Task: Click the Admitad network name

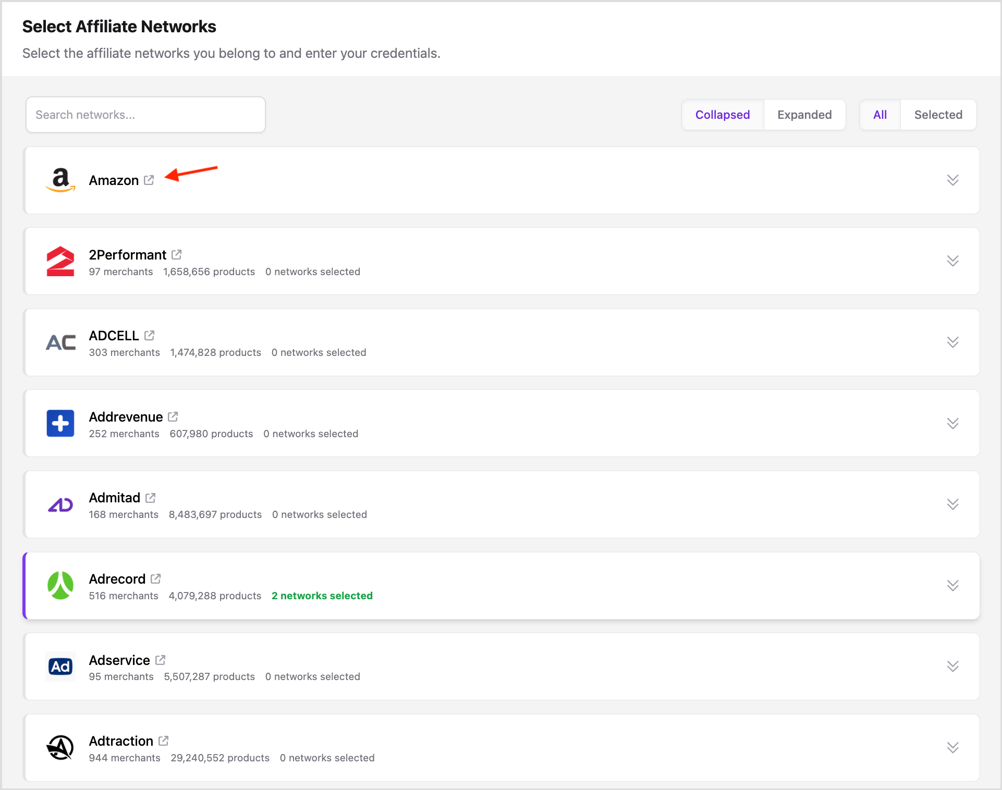Action: [x=114, y=498]
